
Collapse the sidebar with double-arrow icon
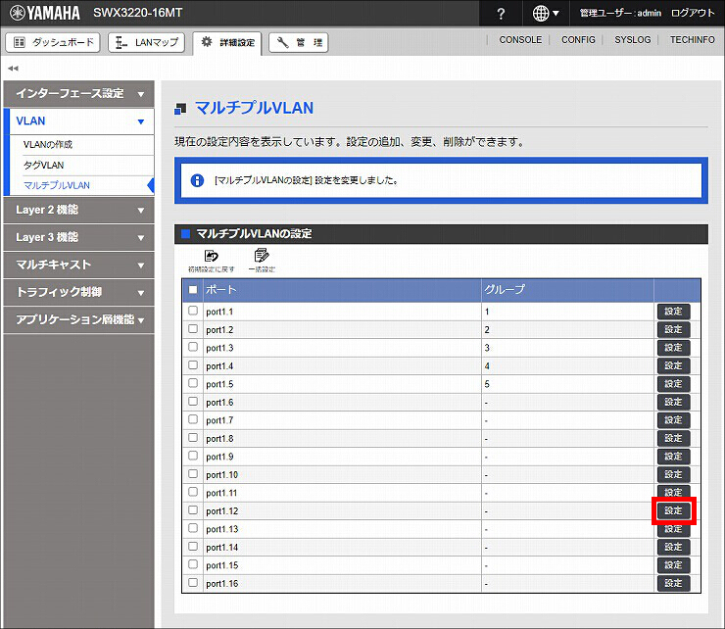tap(13, 69)
